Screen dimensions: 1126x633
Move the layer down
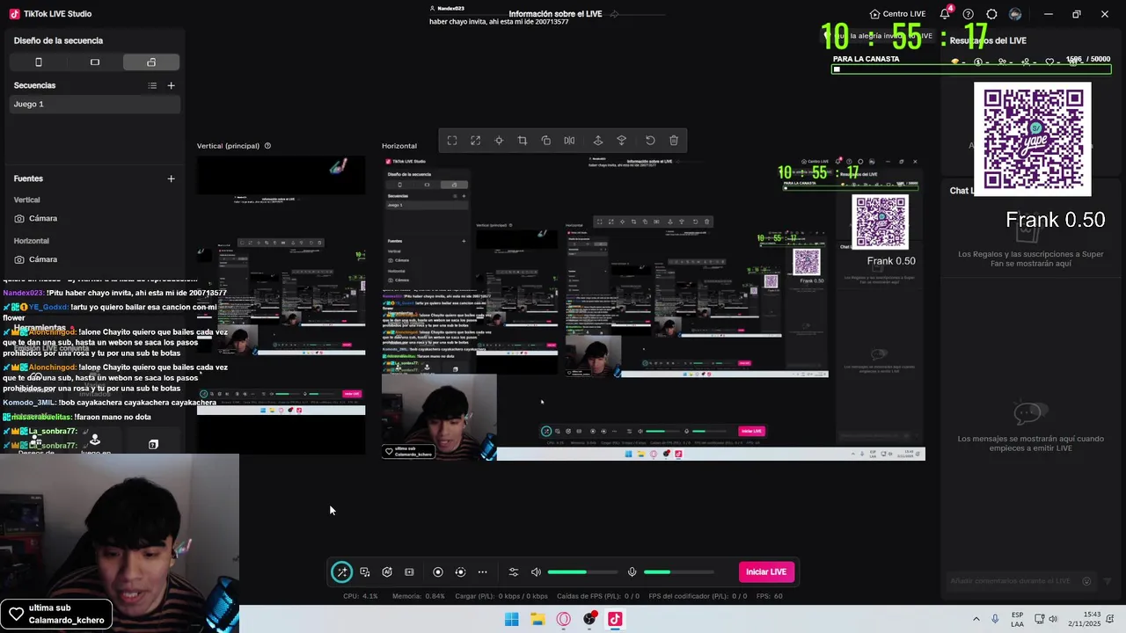pyautogui.click(x=621, y=141)
